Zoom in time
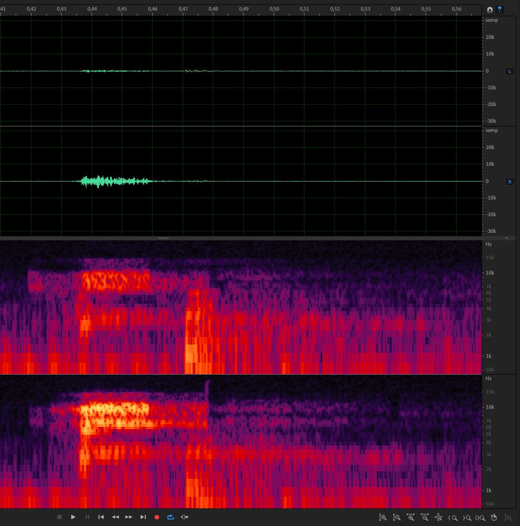The width and height of the screenshot is (520, 526). pyautogui.click(x=410, y=518)
